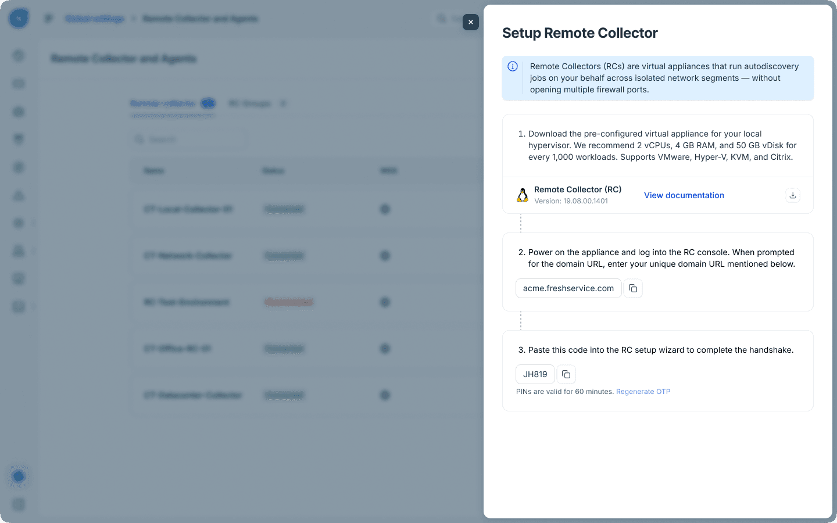Click the blurred CT-Network-Collector row name
837x523 pixels.
(x=188, y=256)
